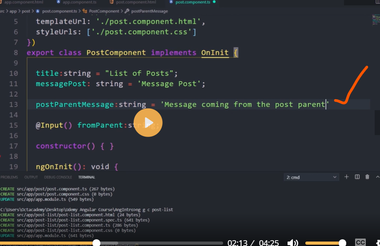This screenshot has width=380, height=246.
Task: Click OnInit in the class declaration
Action: (x=215, y=52)
